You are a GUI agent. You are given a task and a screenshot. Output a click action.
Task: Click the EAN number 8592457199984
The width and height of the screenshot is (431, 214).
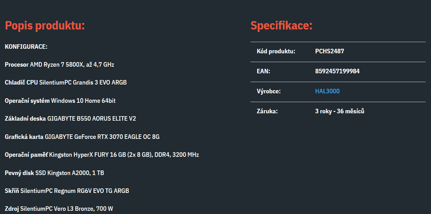337,71
